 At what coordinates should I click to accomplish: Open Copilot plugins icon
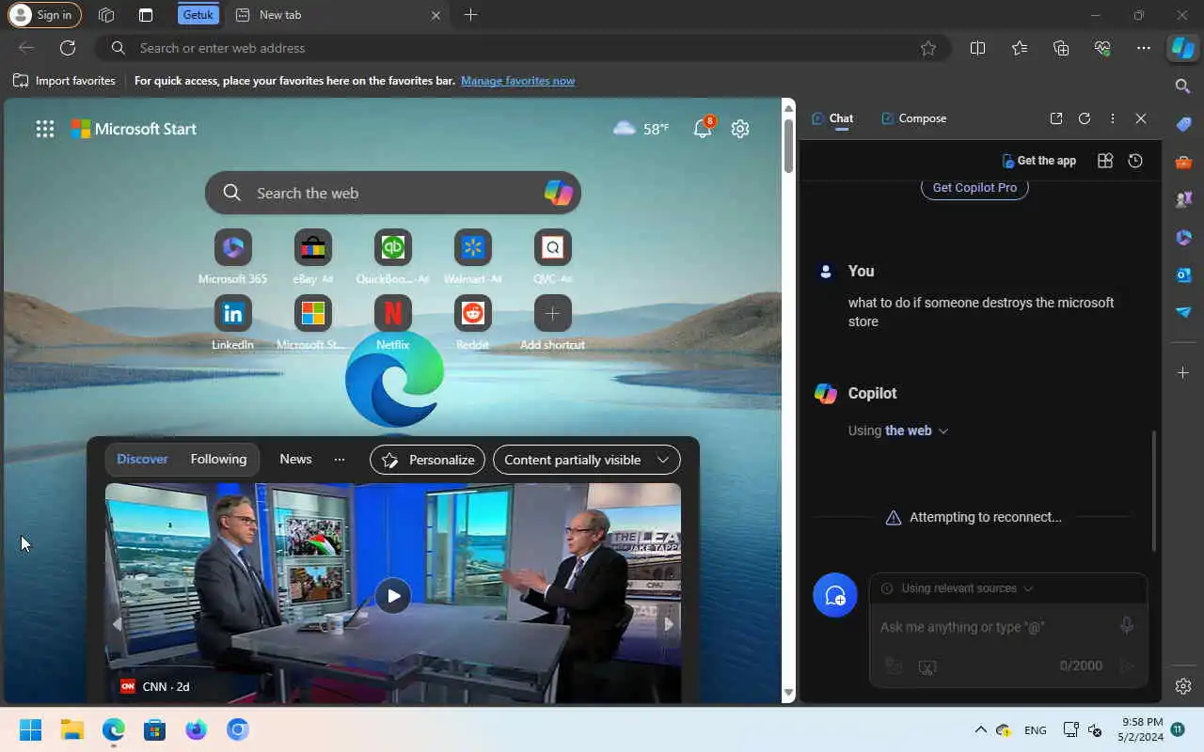point(1105,161)
